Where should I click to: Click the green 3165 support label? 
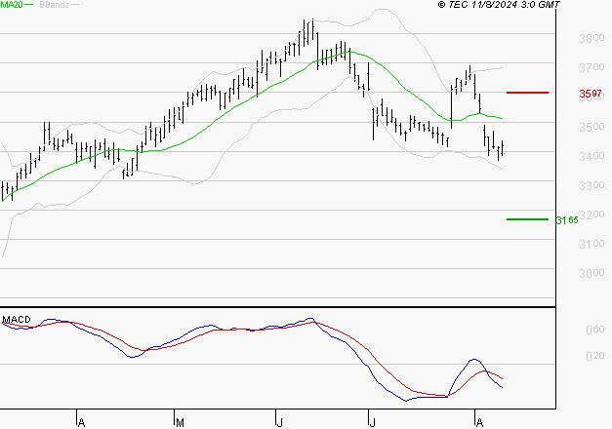click(x=567, y=220)
